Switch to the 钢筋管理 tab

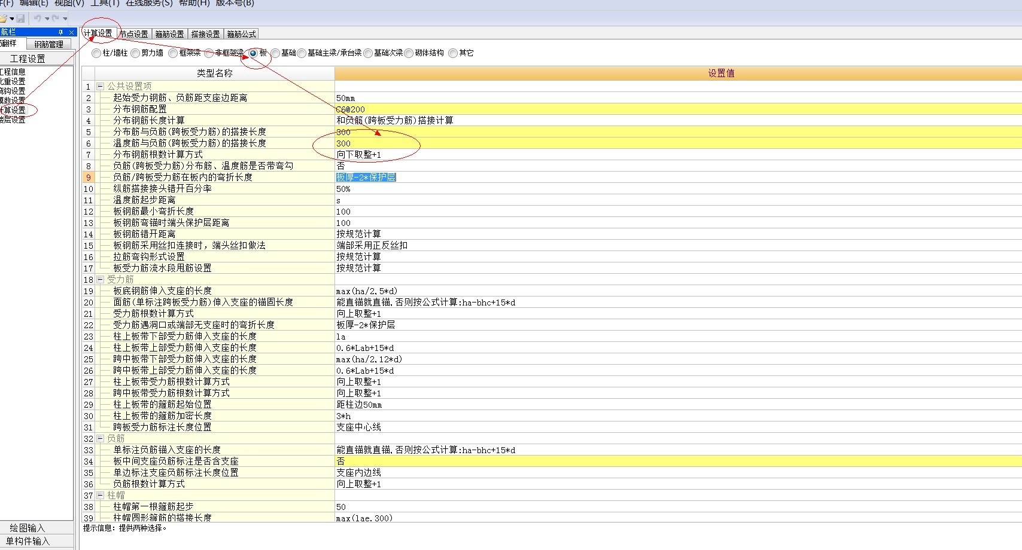tap(48, 44)
